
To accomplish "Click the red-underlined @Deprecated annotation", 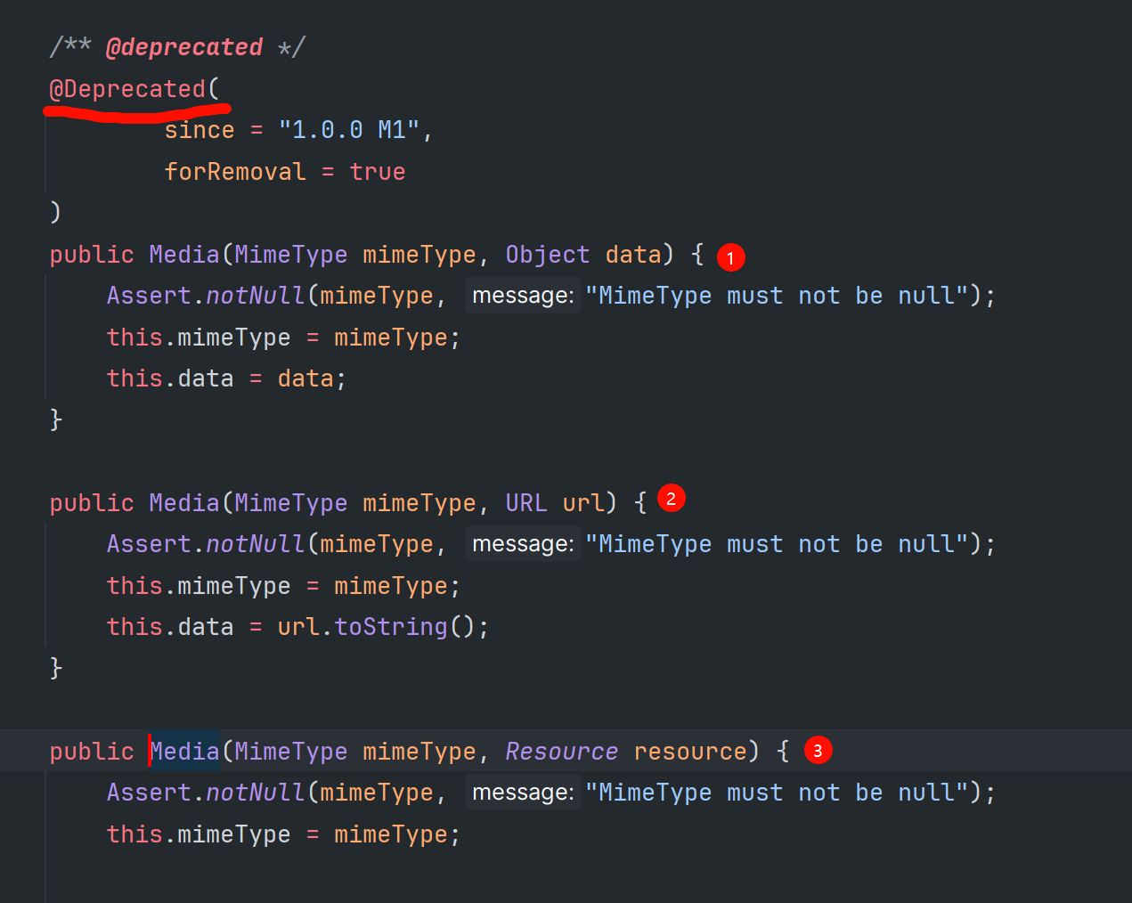I will tap(127, 89).
